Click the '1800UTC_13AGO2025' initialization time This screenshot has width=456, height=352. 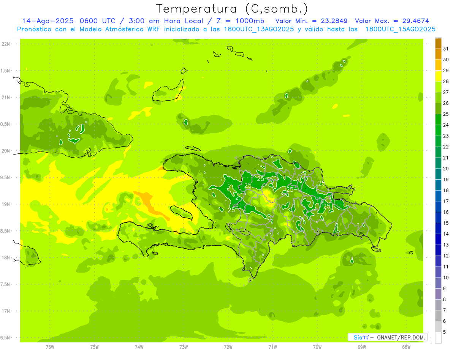tap(259, 29)
